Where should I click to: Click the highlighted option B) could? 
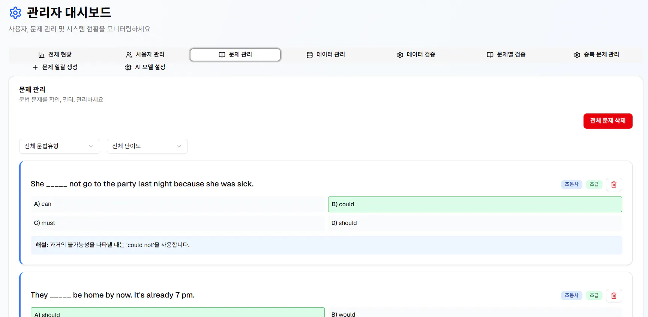[x=475, y=204]
